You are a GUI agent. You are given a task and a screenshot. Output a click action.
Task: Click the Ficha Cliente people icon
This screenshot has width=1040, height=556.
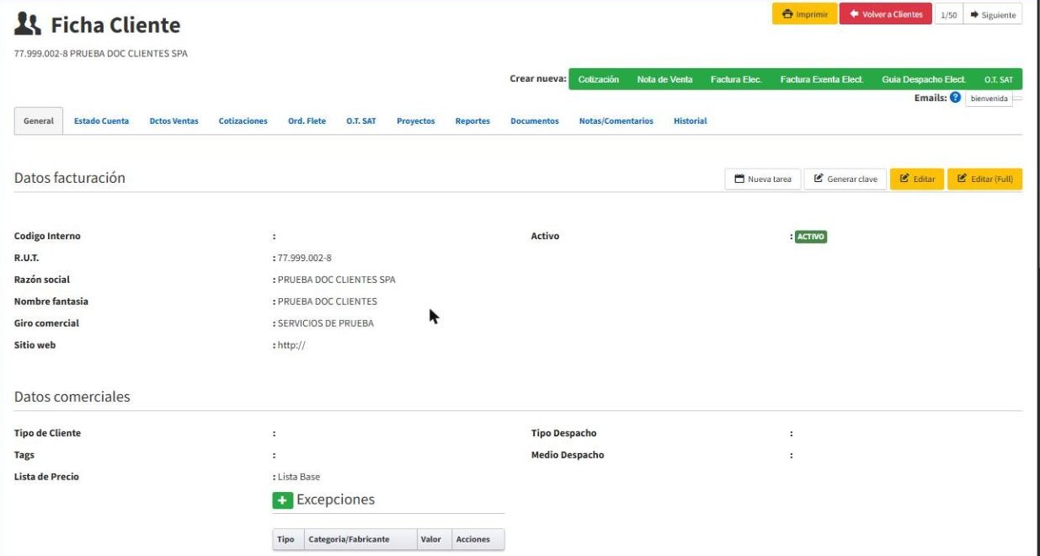[28, 25]
